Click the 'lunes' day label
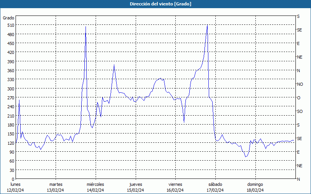311x194 pixels. (16, 185)
